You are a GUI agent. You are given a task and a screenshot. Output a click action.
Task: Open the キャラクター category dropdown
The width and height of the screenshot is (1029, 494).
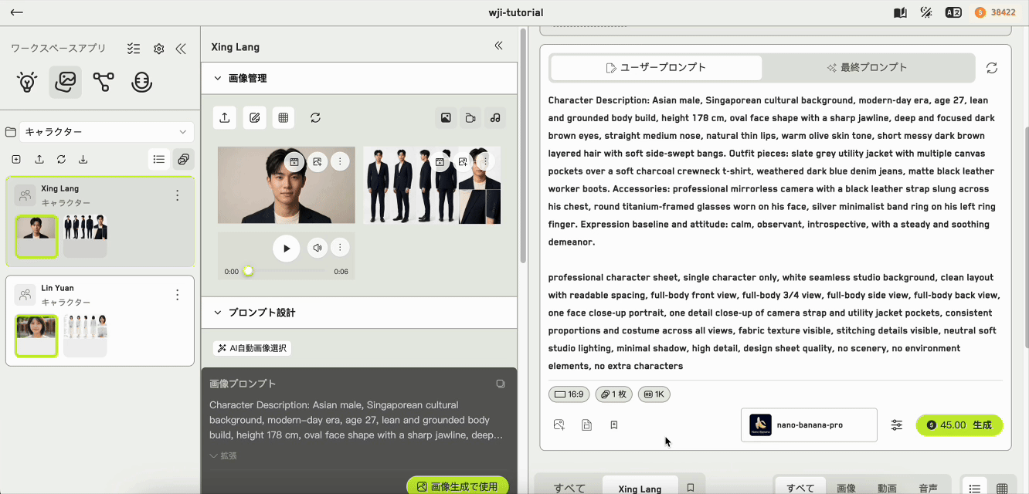[x=107, y=132]
